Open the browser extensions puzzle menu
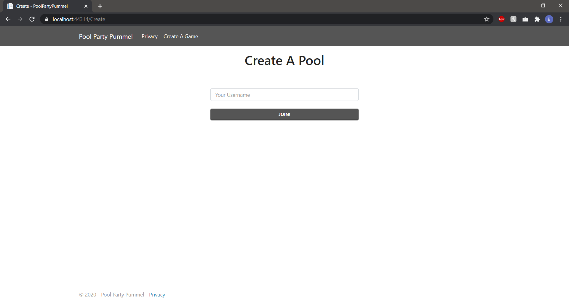Viewport: 569px width, 303px height. 537,19
